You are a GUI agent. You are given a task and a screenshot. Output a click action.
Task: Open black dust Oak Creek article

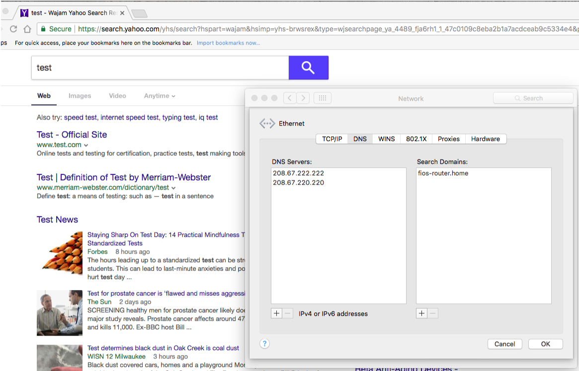tap(163, 348)
